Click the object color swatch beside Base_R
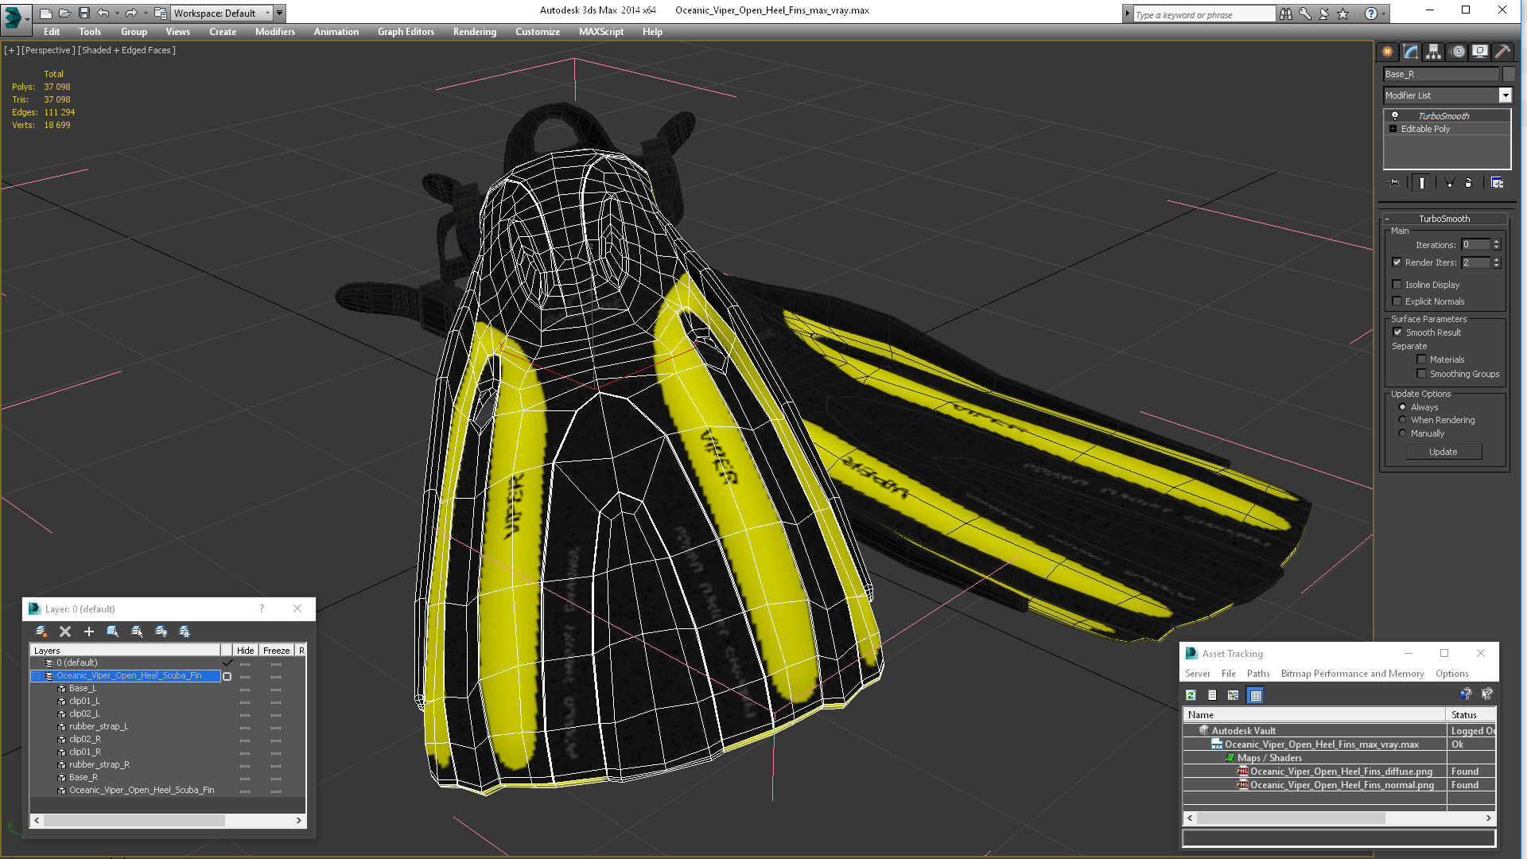The image size is (1527, 859). (1509, 74)
